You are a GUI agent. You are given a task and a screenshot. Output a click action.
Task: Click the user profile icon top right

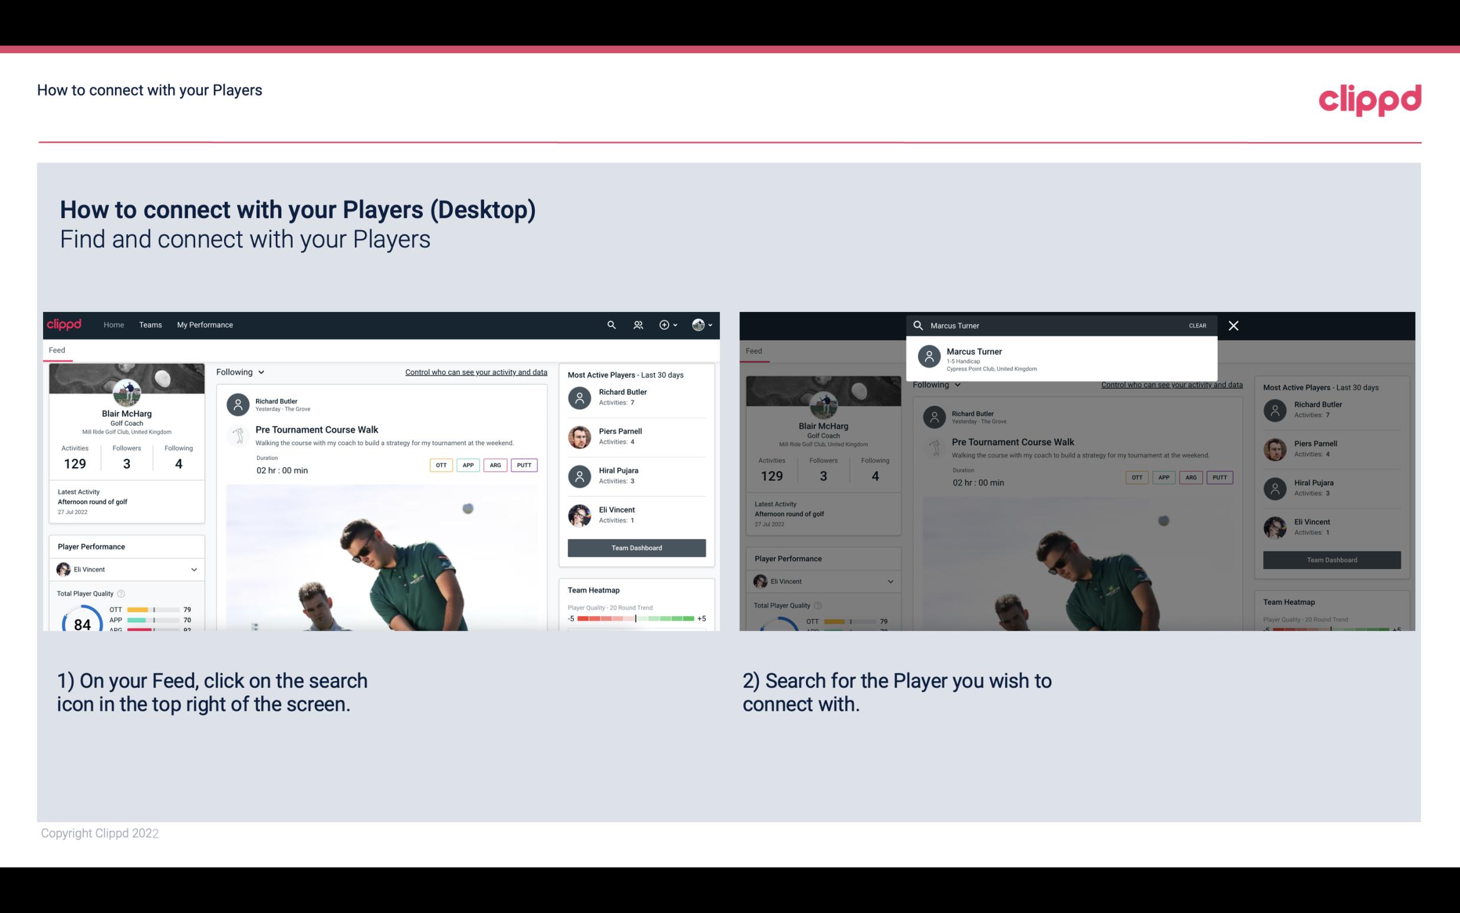click(698, 324)
